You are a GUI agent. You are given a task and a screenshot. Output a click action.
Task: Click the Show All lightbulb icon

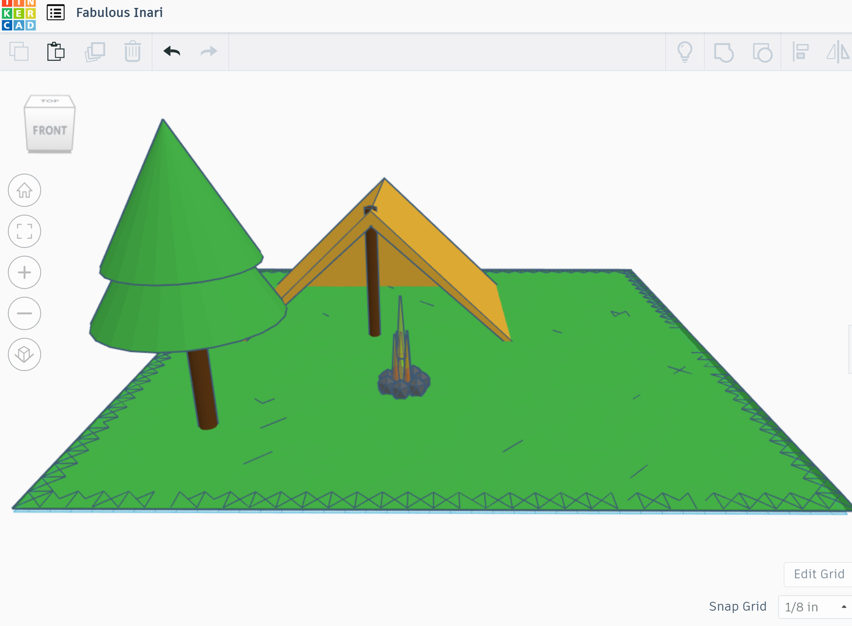(684, 52)
